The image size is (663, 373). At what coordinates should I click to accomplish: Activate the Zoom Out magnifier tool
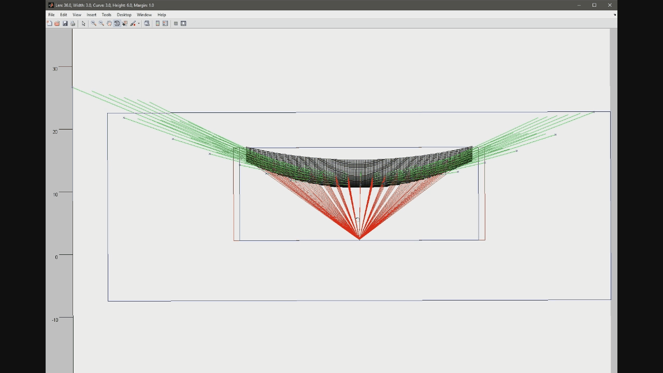click(102, 23)
